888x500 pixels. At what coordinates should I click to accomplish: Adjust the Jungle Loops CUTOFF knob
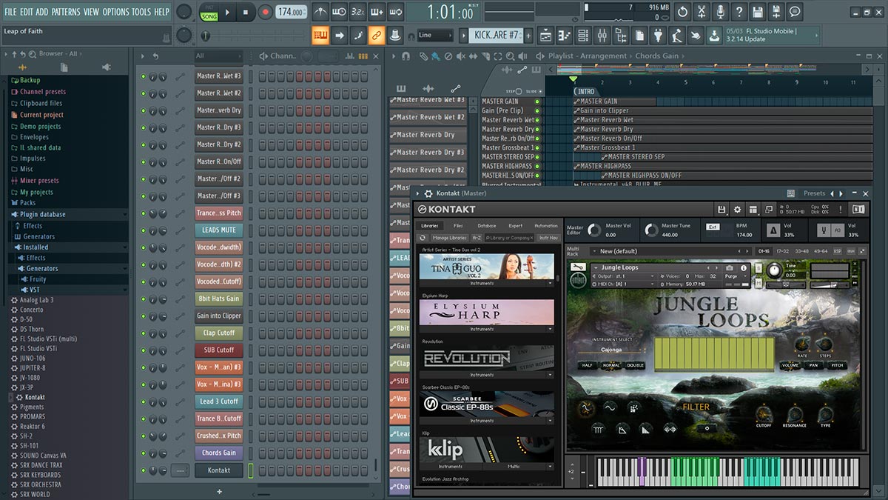coord(764,414)
